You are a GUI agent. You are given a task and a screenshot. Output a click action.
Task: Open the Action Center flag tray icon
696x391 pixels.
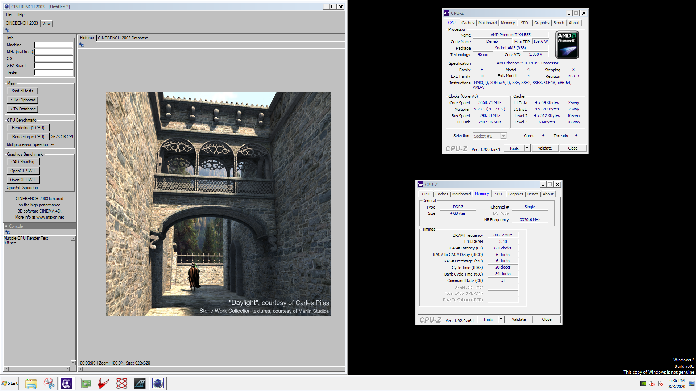tap(660, 383)
